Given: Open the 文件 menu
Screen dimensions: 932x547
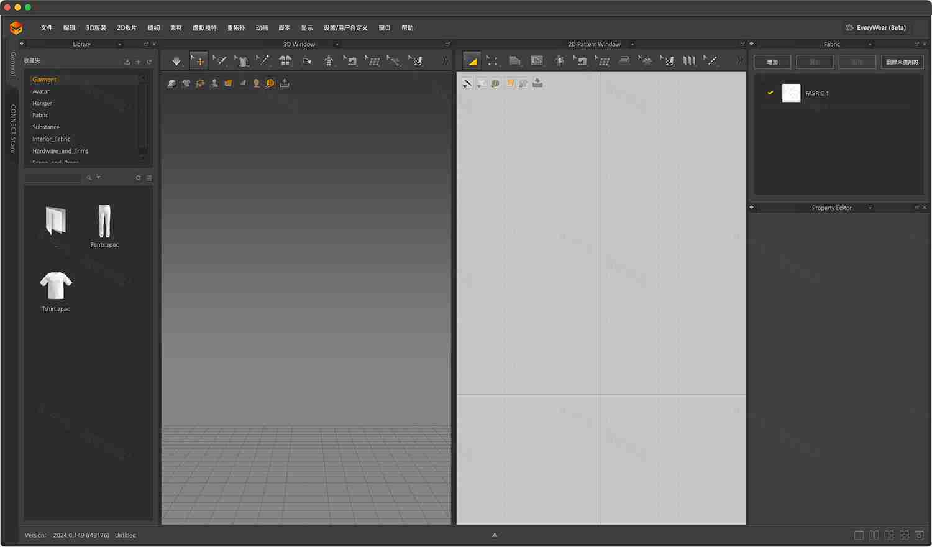Looking at the screenshot, I should (x=47, y=27).
